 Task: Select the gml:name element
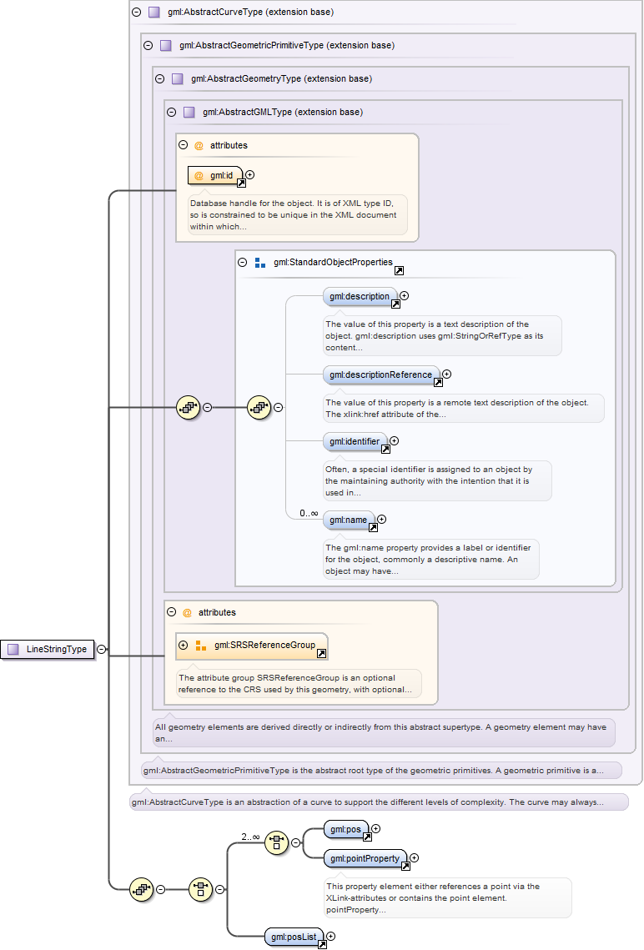348,520
